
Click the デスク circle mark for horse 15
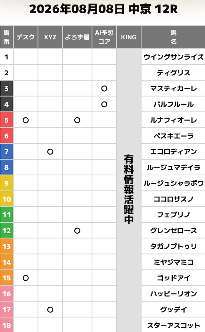pyautogui.click(x=26, y=278)
